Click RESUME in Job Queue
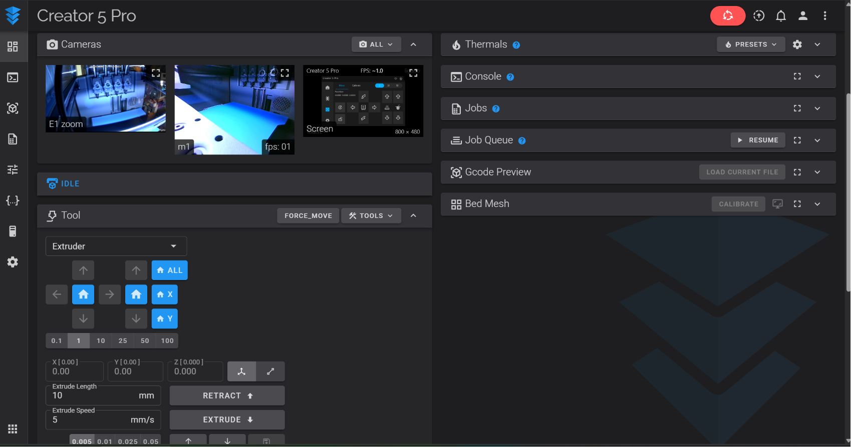This screenshot has width=851, height=447. [758, 140]
